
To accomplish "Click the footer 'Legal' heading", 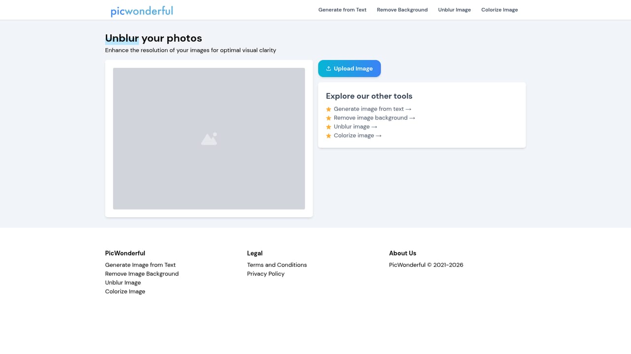I will point(255,253).
